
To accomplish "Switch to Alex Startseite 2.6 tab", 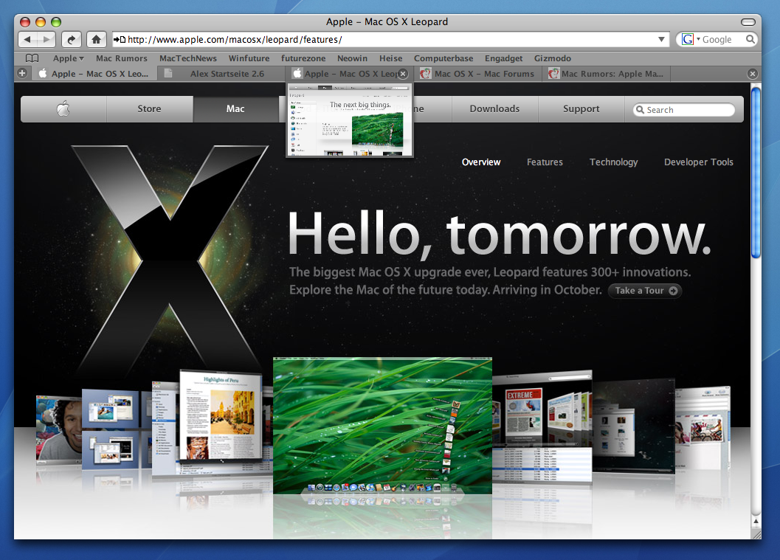I will point(221,74).
